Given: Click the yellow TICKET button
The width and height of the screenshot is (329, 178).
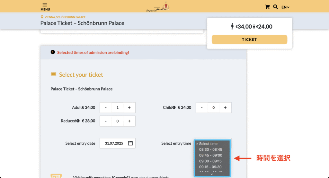Looking at the screenshot, I should pos(249,39).
